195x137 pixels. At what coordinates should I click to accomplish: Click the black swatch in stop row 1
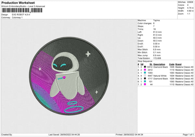(145, 67)
